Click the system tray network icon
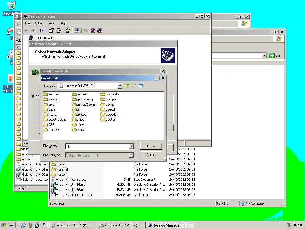Image resolution: width=305 pixels, height=229 pixels. (x=289, y=225)
